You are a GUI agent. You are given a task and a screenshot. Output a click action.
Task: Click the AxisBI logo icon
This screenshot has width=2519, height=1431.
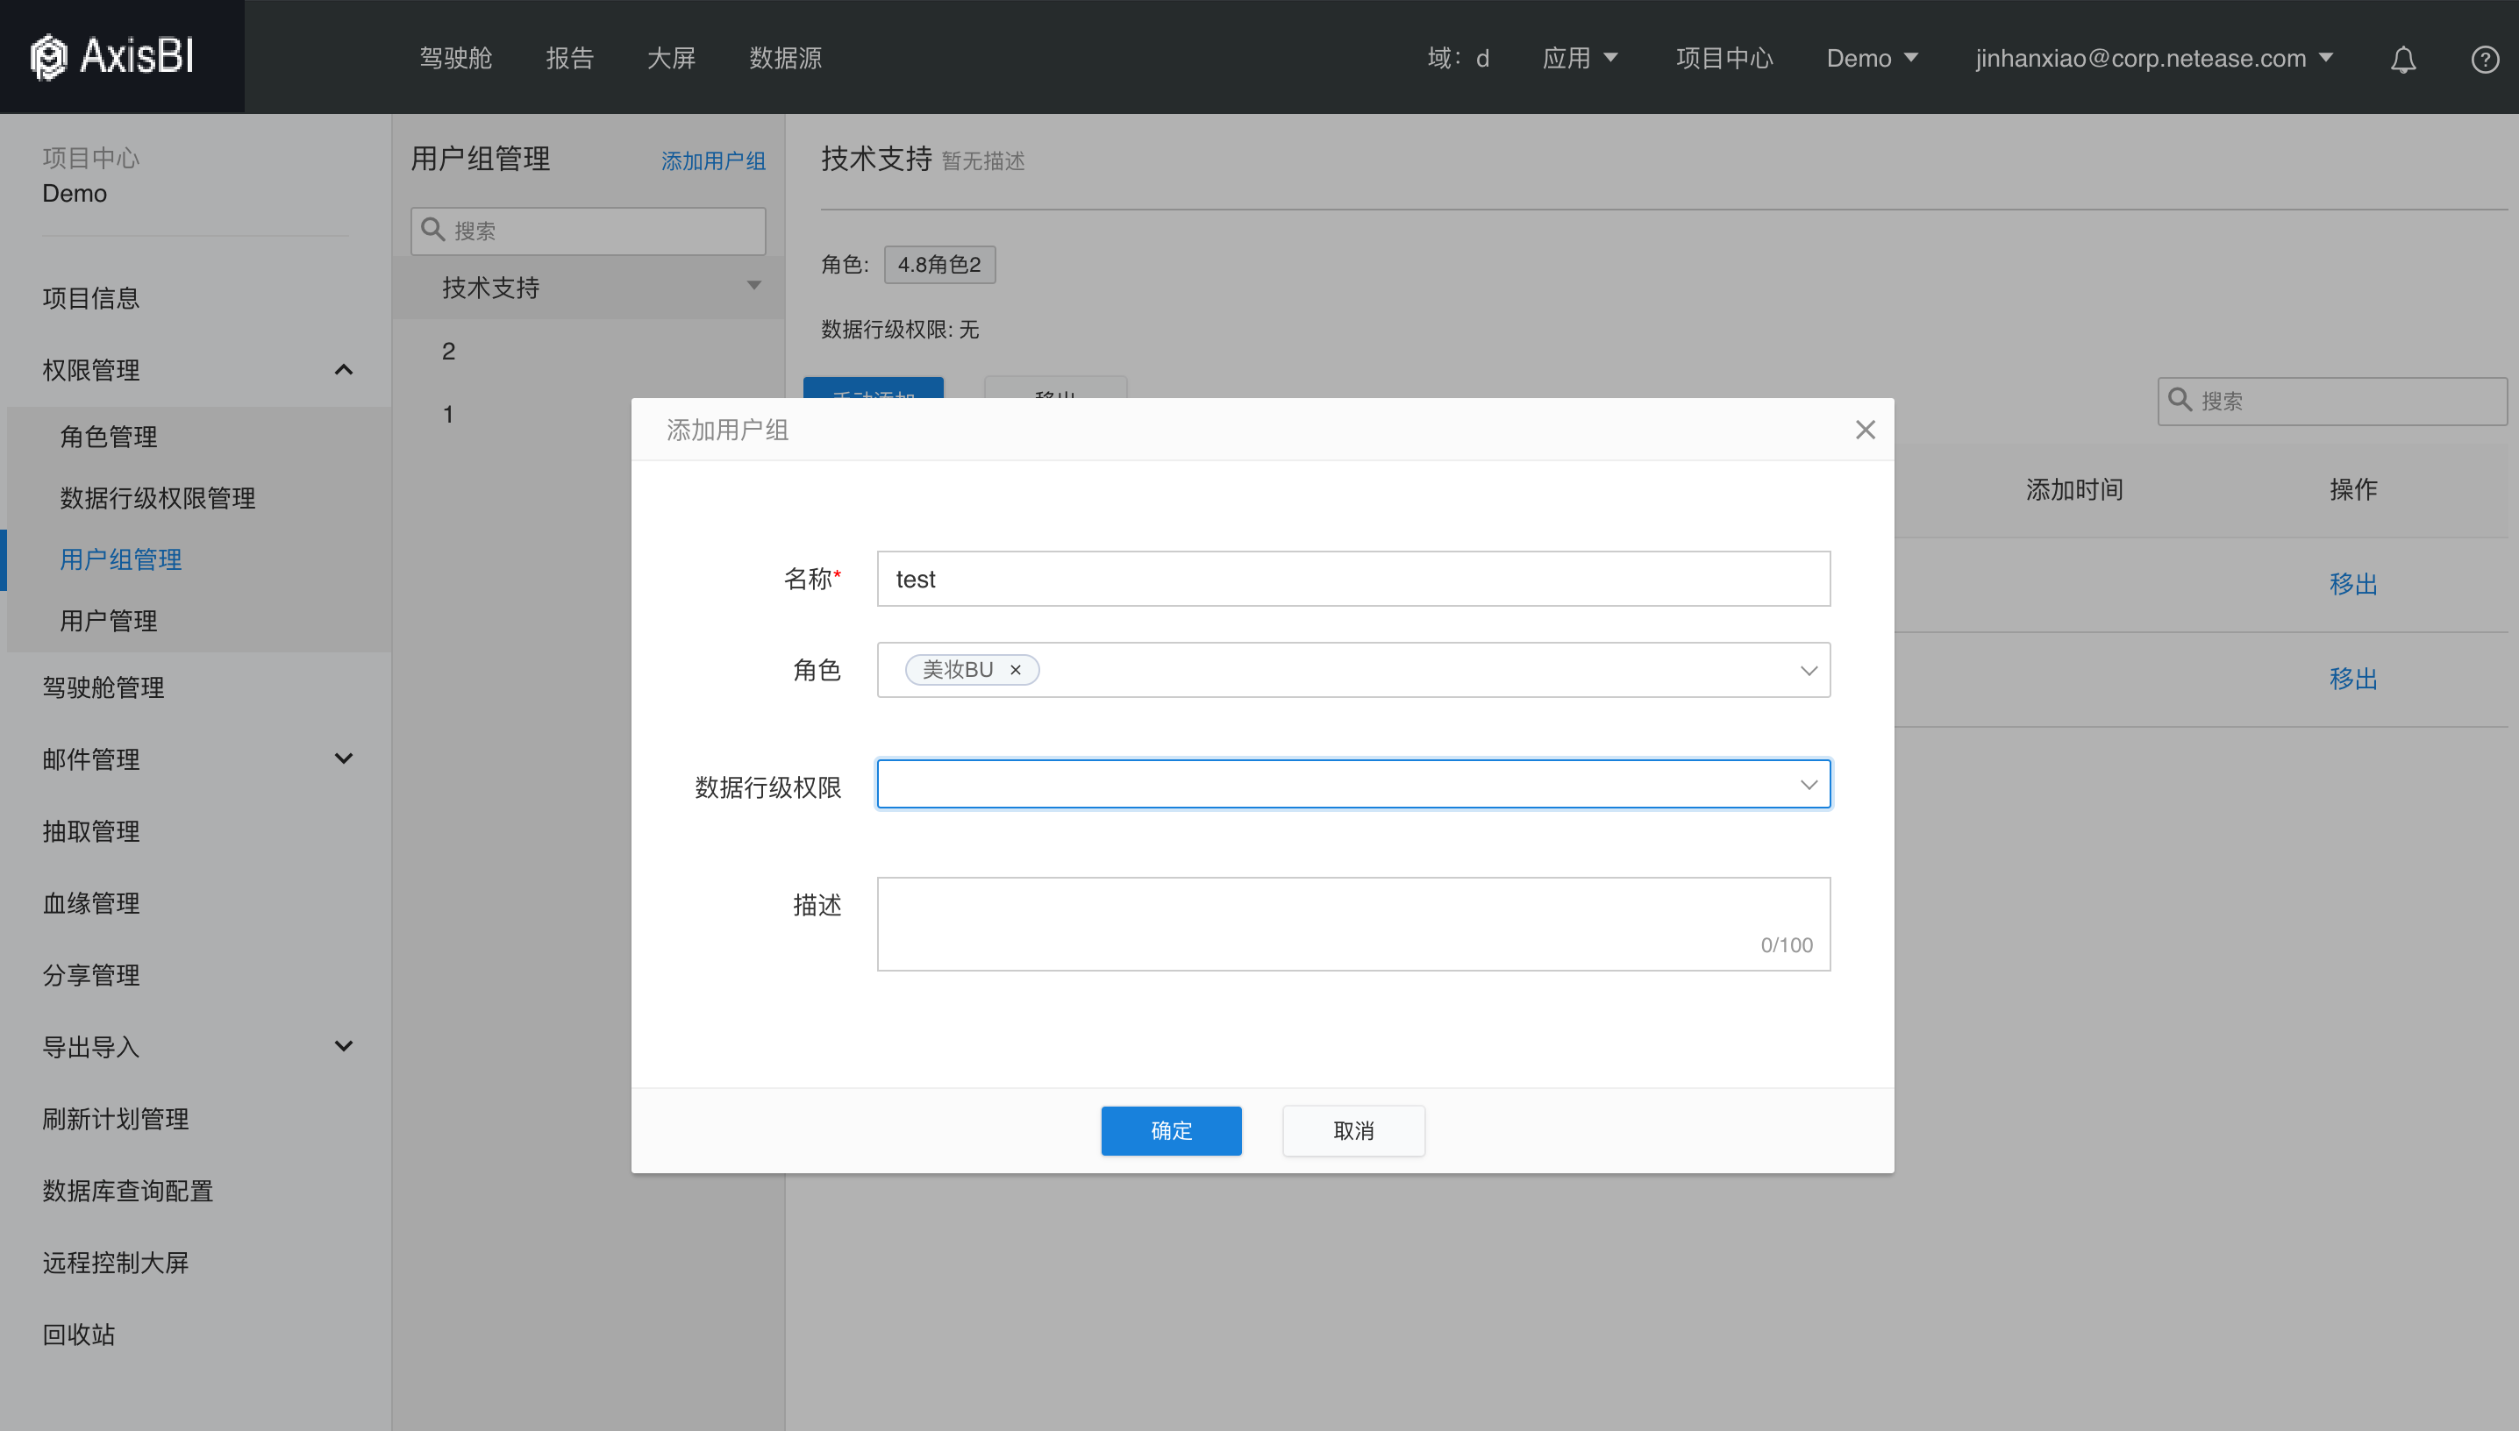(x=48, y=57)
